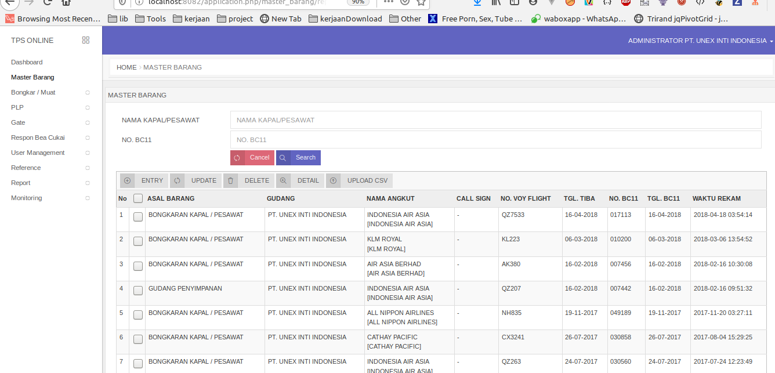Open the lib bookmark folder

point(118,19)
